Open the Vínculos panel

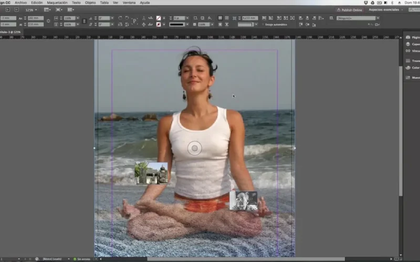pyautogui.click(x=412, y=51)
